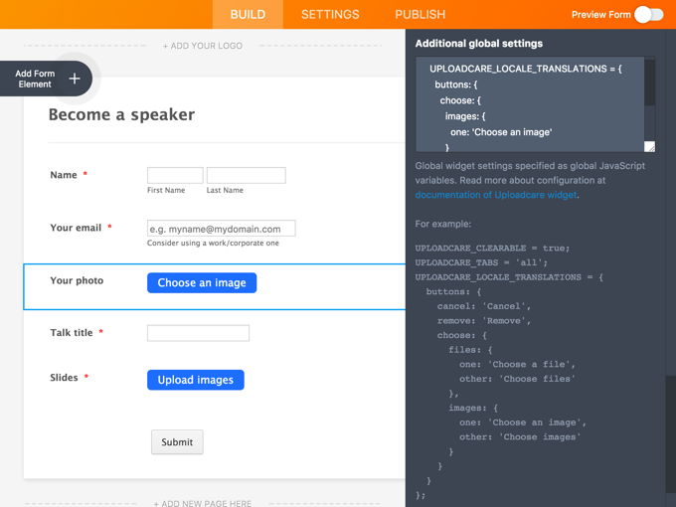Focus the Last Name input field
Screen dimensions: 676x507
point(246,175)
